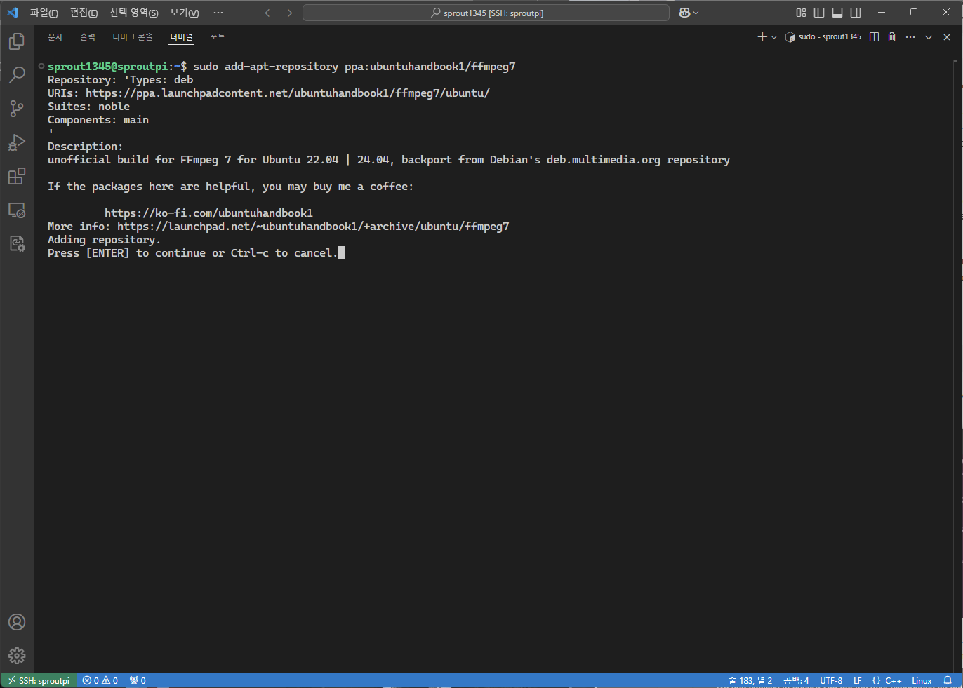Switch to the 터미널 tab
Viewport: 963px width, 688px height.
[x=182, y=37]
